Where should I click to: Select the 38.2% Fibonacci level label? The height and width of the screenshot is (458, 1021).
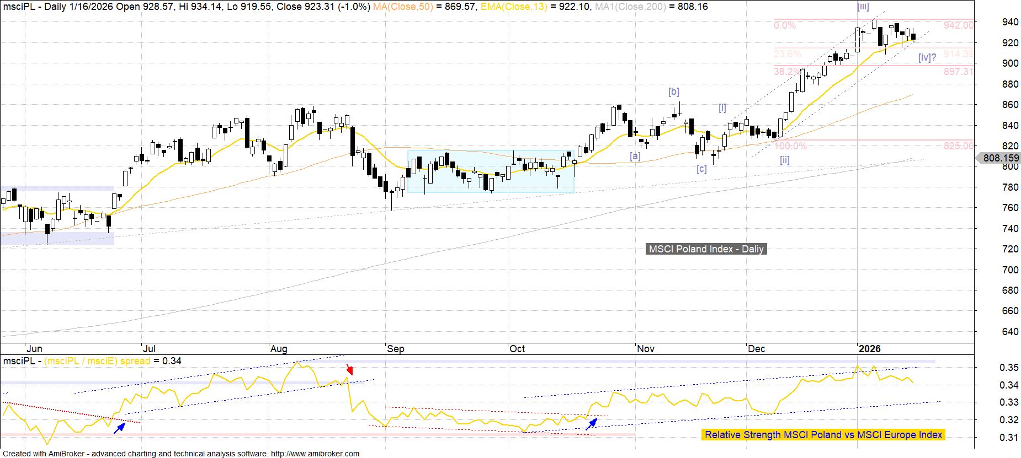pyautogui.click(x=786, y=72)
